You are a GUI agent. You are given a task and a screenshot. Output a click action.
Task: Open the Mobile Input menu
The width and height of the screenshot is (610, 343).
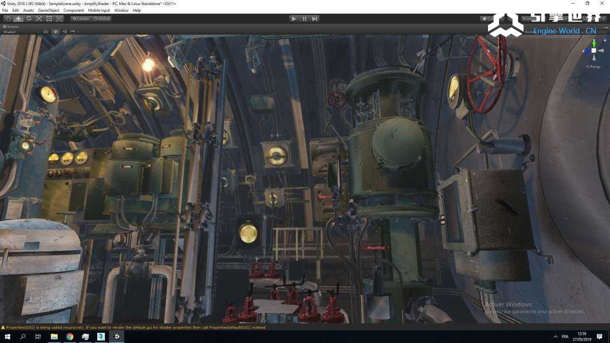point(99,10)
